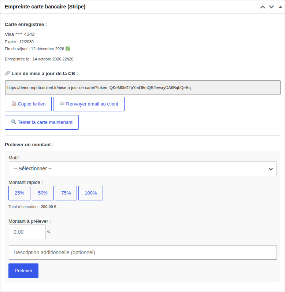Focus the Montant à prélever field
285x292 pixels.
(27, 232)
